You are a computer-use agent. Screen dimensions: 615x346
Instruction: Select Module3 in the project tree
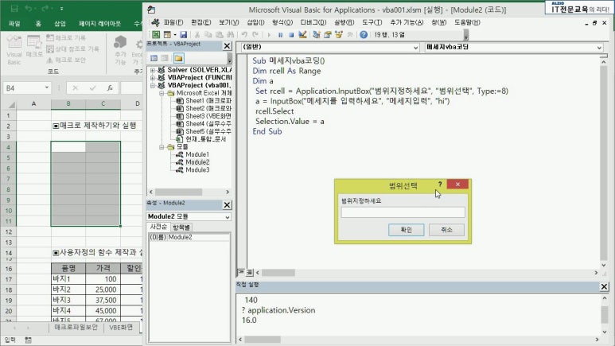[193, 170]
